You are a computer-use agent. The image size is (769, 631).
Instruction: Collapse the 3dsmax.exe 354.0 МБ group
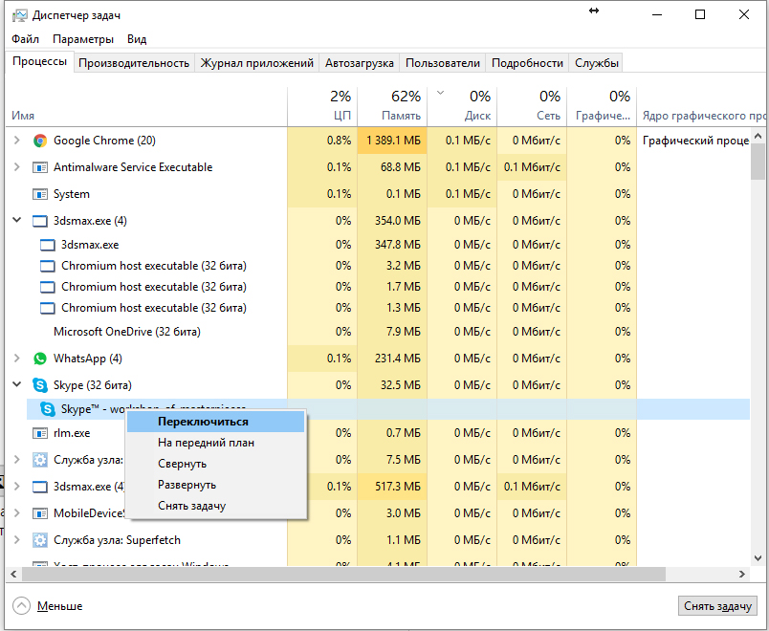point(17,220)
